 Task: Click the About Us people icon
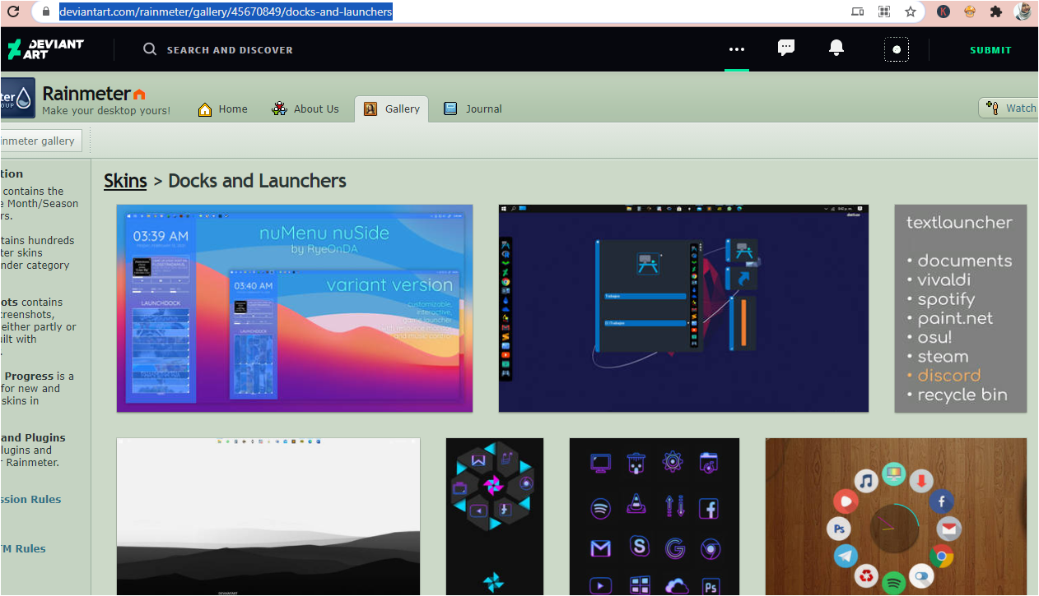pyautogui.click(x=280, y=109)
